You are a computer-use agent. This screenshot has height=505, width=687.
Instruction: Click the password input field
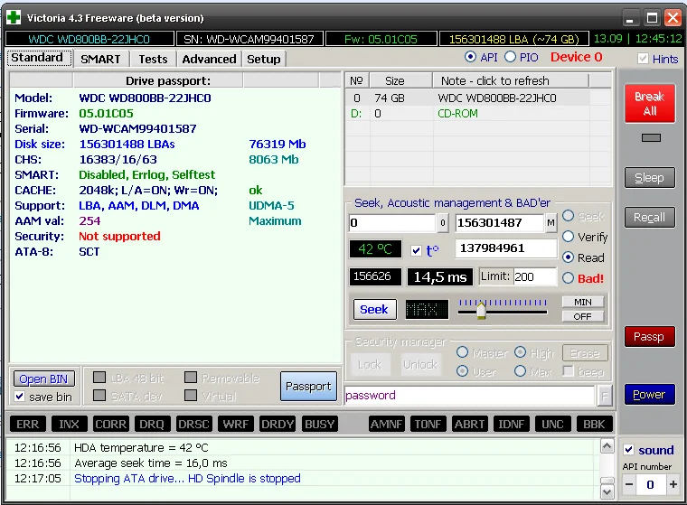tap(468, 395)
